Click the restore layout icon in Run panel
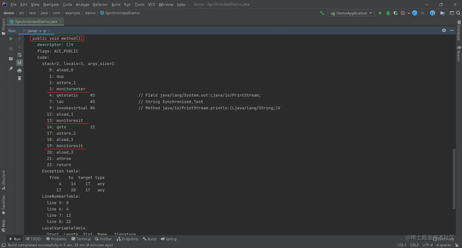Image resolution: width=462 pixels, height=248 pixels. pyautogui.click(x=11, y=59)
